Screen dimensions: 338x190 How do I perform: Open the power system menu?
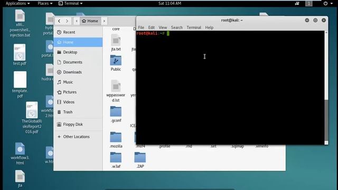[x=328, y=4]
